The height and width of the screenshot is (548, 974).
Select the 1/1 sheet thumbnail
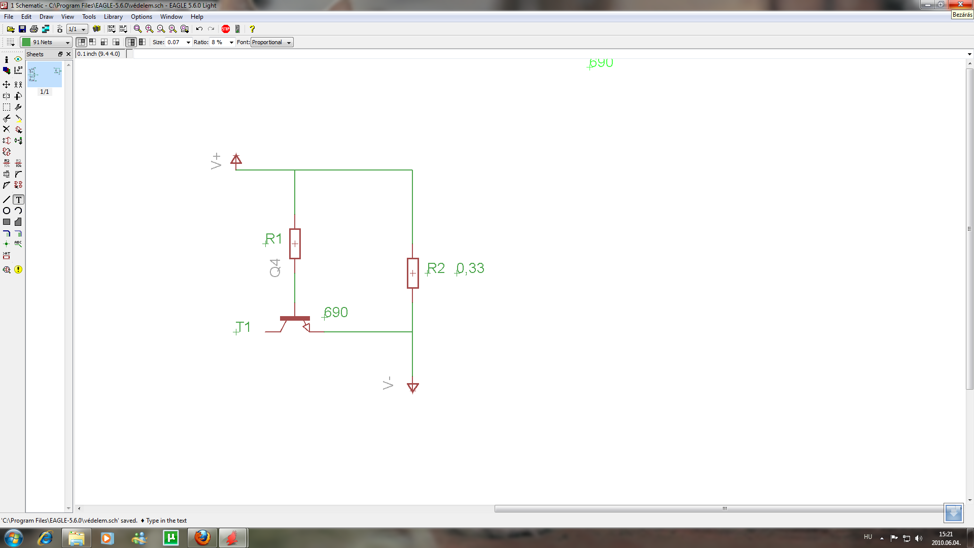click(x=45, y=75)
